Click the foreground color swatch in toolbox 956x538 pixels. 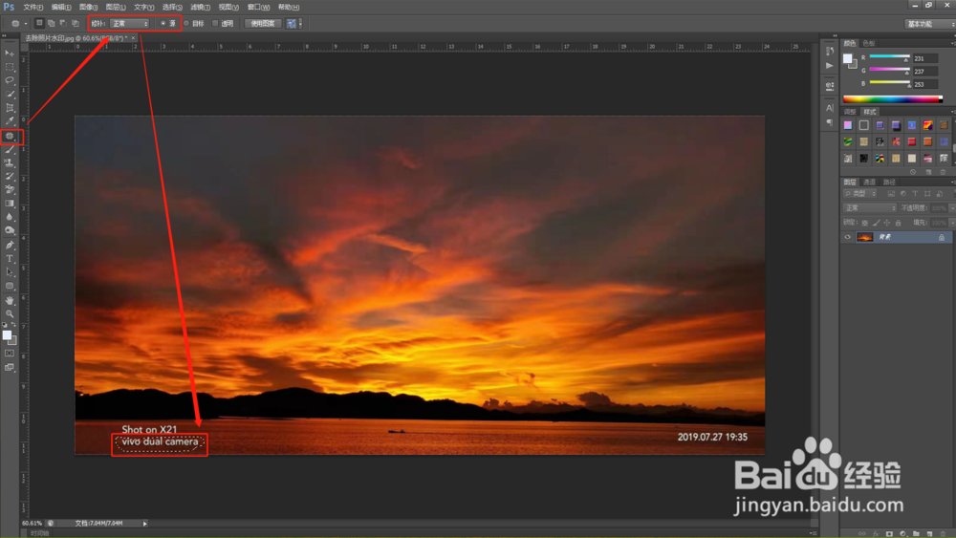pyautogui.click(x=7, y=335)
